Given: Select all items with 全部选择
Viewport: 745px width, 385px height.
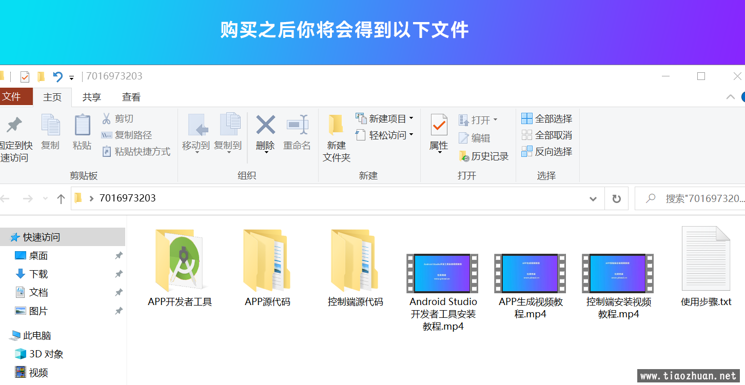Looking at the screenshot, I should [546, 119].
